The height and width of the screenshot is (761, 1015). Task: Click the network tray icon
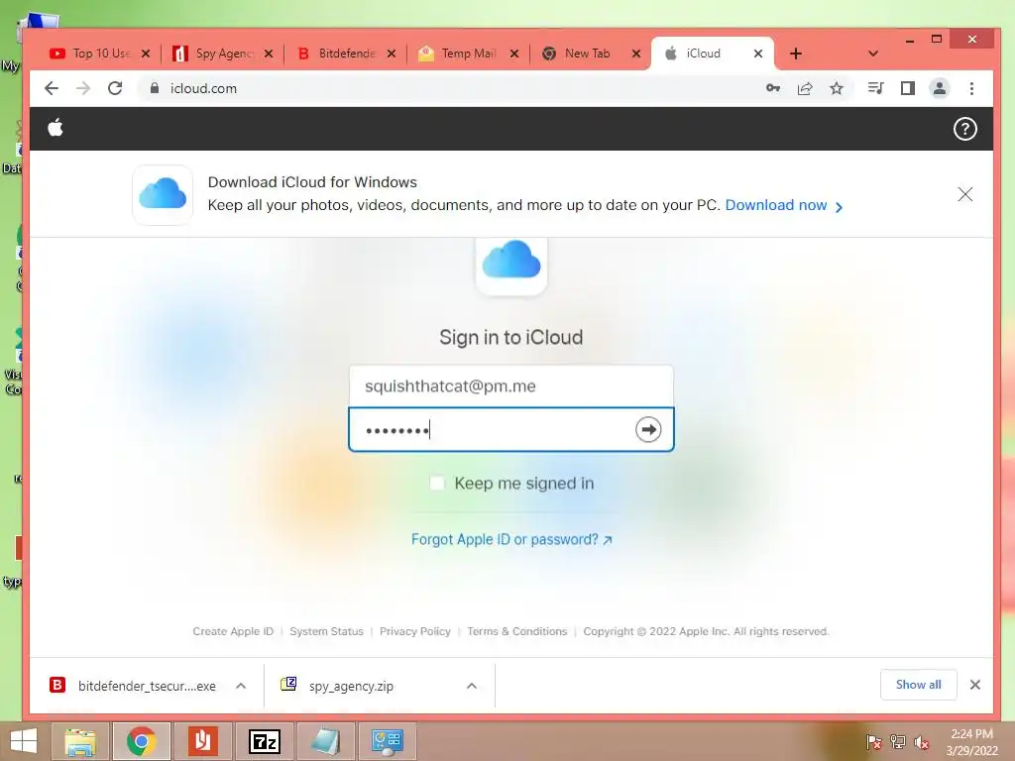(898, 741)
